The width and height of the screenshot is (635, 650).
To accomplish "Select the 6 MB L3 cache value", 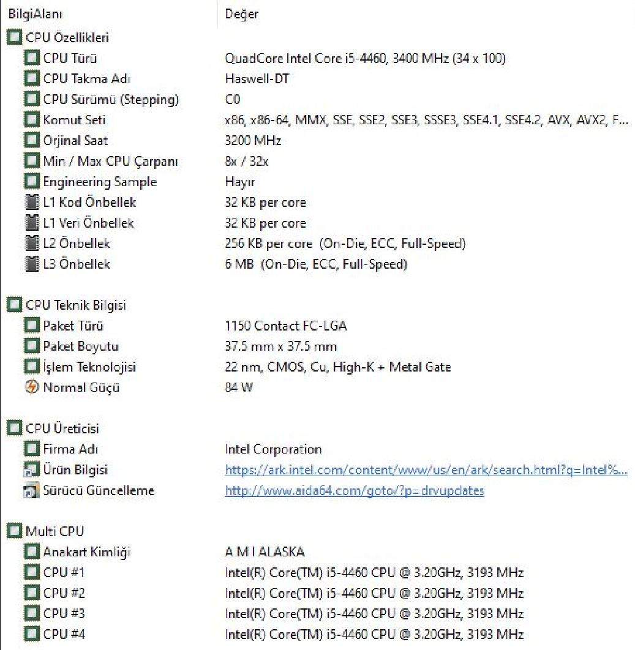I will coord(315,264).
